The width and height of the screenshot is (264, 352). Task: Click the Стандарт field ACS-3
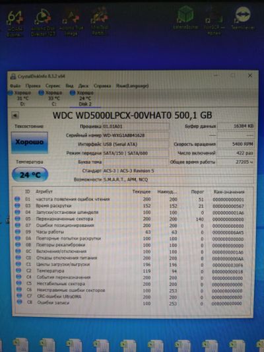pos(178,171)
